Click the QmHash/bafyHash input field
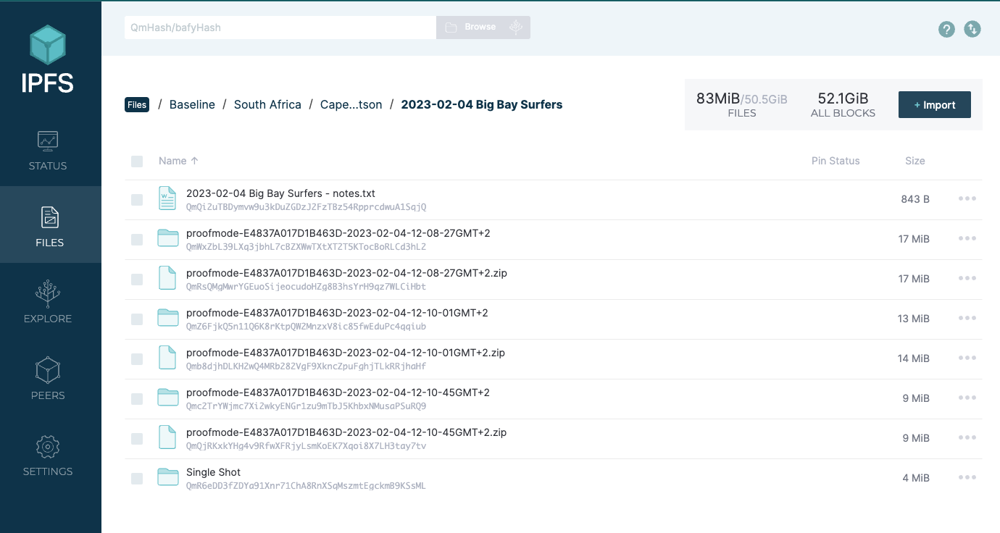 click(x=280, y=28)
